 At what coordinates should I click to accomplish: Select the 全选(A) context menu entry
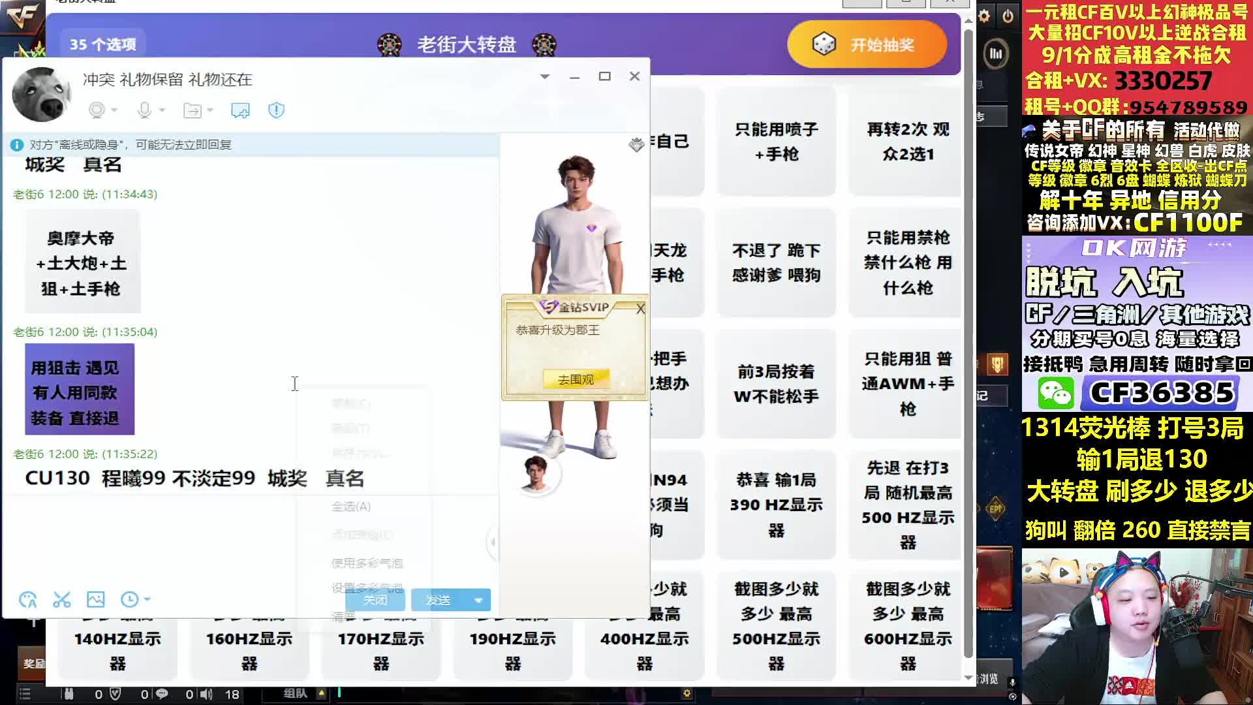(351, 507)
